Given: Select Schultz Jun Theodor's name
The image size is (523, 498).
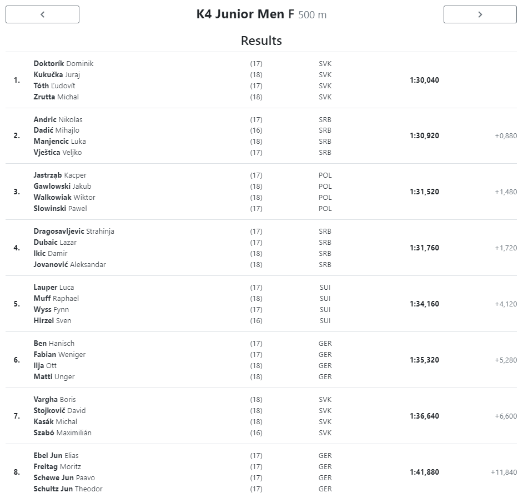Looking at the screenshot, I should click(x=68, y=489).
